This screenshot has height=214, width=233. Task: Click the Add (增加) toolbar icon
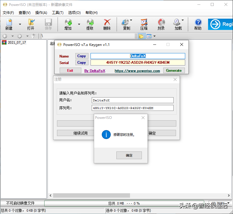pyautogui.click(x=68, y=24)
